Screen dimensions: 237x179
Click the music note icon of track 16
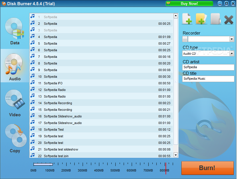click(x=32, y=115)
